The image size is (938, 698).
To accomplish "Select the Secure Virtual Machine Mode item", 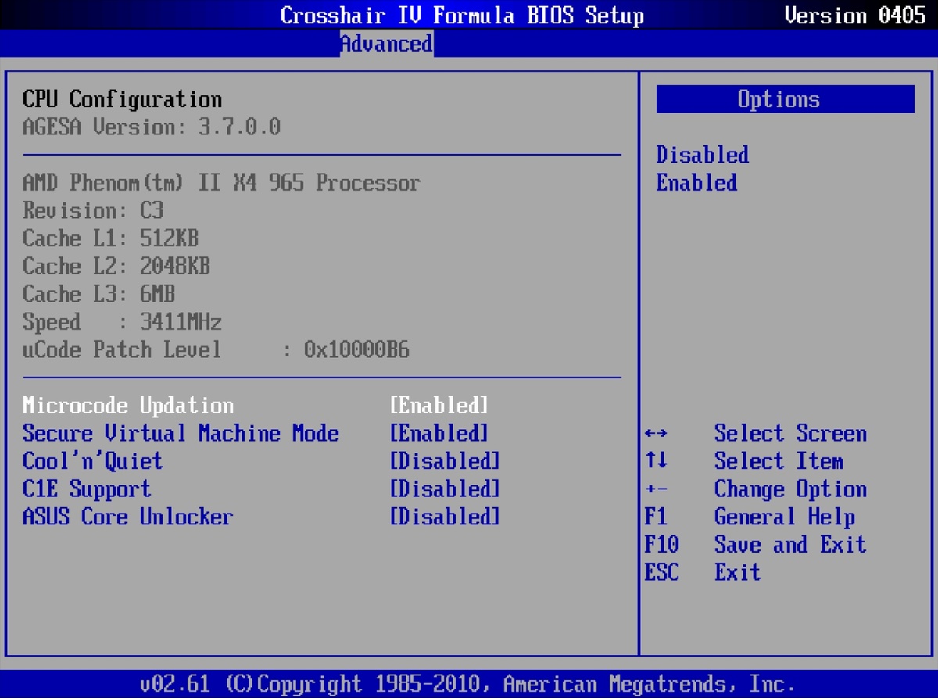I will 181,434.
